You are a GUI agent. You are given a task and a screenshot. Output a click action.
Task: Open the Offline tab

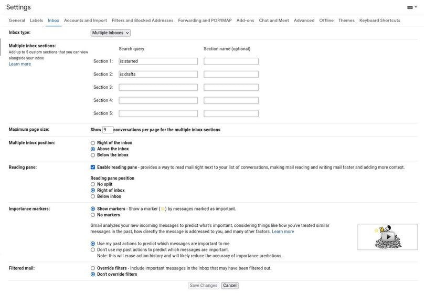click(326, 20)
